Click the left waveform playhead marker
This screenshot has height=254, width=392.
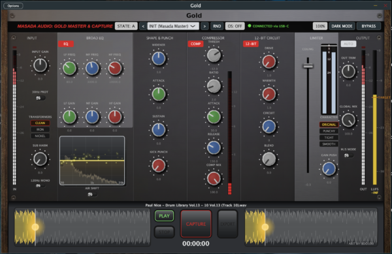35,227
